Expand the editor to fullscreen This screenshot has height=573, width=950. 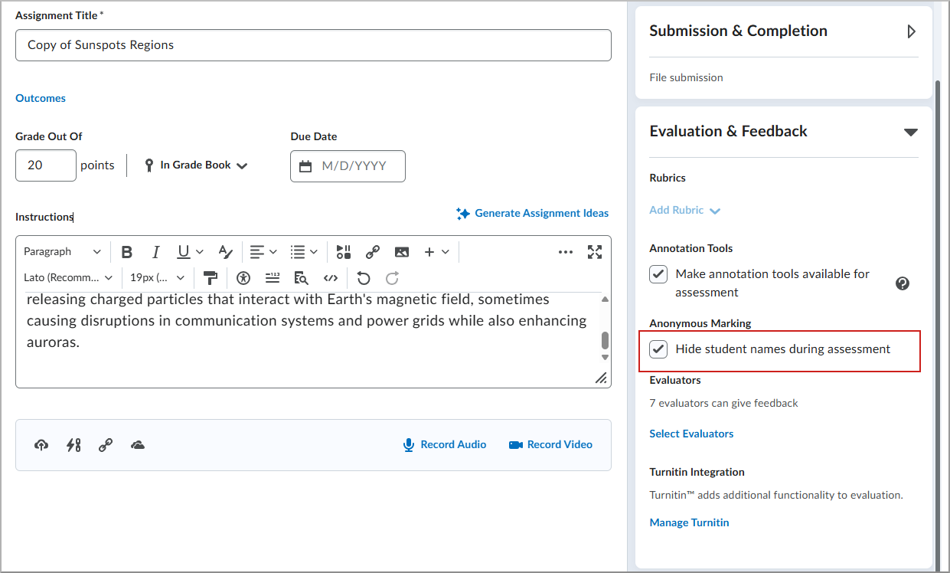(x=595, y=251)
